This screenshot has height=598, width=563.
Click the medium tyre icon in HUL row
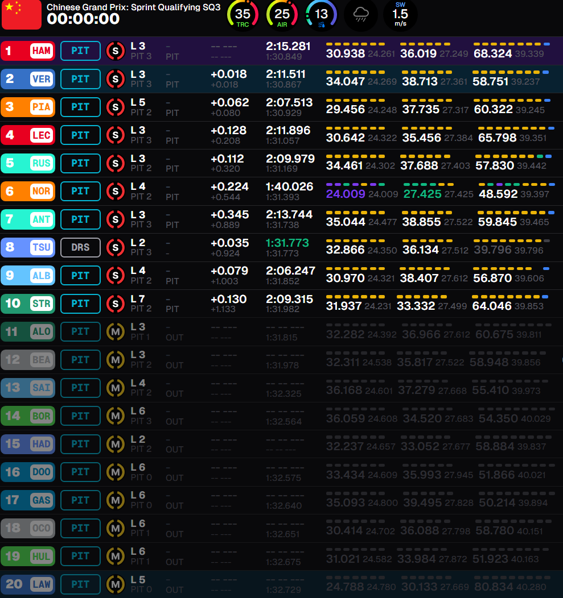point(116,556)
